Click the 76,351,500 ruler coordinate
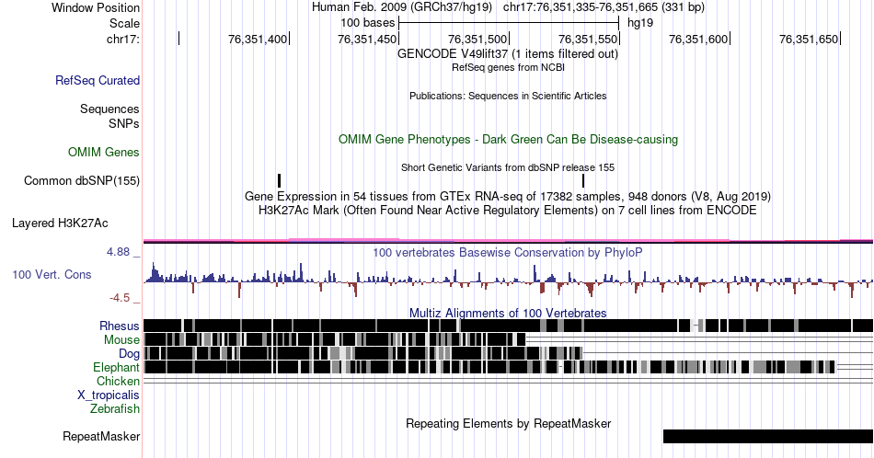The width and height of the screenshot is (874, 458). (477, 39)
